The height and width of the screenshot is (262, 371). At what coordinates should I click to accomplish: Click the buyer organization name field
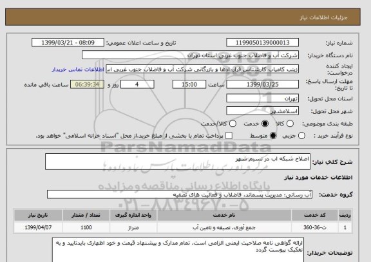pyautogui.click(x=190, y=55)
